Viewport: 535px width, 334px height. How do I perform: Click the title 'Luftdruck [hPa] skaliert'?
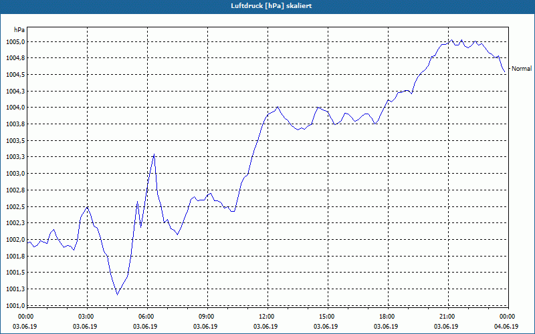272,6
